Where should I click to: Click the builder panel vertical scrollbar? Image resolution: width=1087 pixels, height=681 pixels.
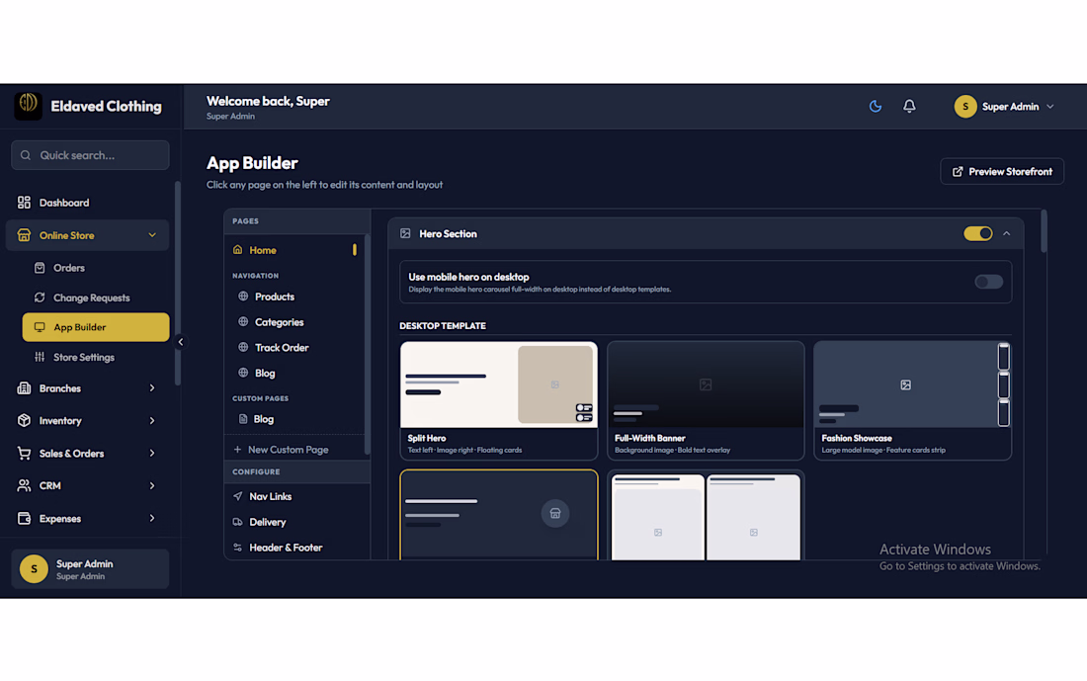click(x=1044, y=231)
